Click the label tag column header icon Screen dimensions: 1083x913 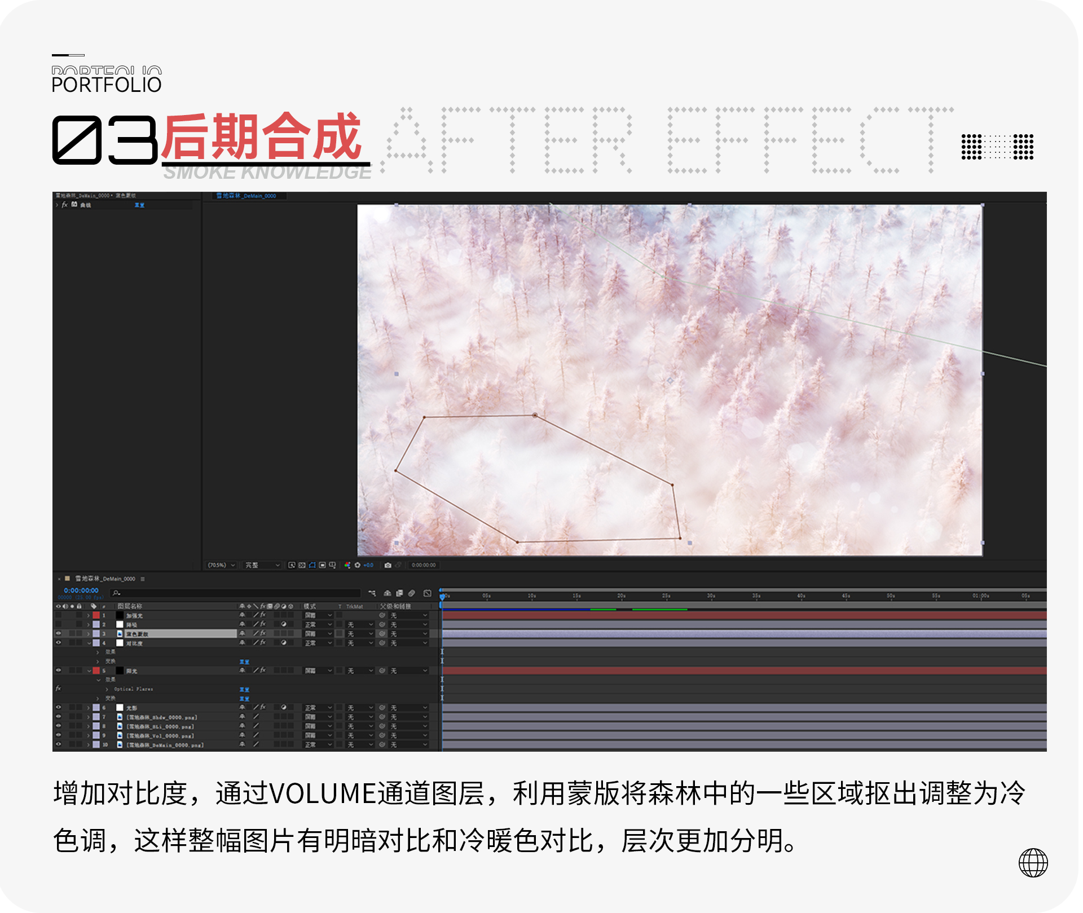(x=94, y=606)
